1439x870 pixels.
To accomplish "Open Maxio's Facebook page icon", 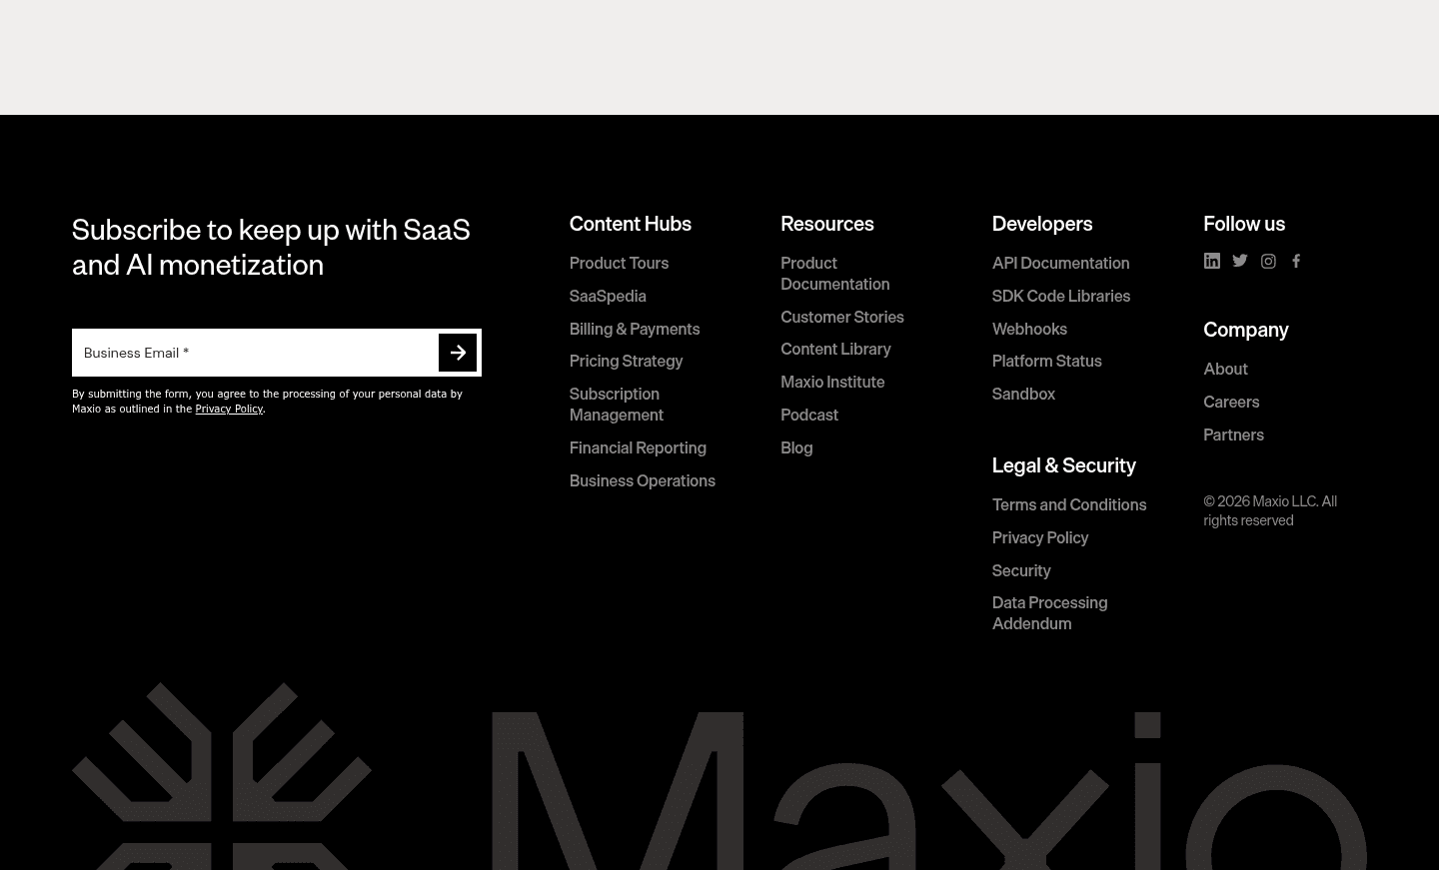I will pos(1296,261).
